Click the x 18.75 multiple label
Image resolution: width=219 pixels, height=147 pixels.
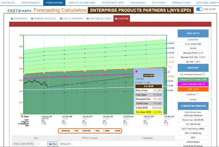171,43
